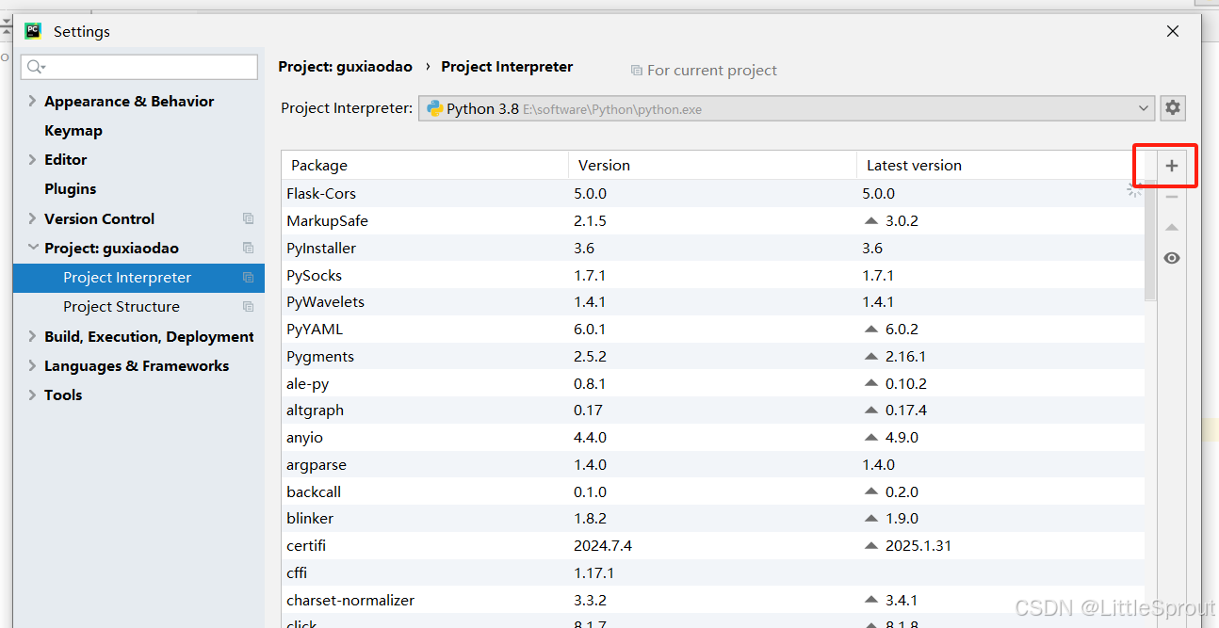Click the copy icon beside Project: guxiaodao

[248, 249]
